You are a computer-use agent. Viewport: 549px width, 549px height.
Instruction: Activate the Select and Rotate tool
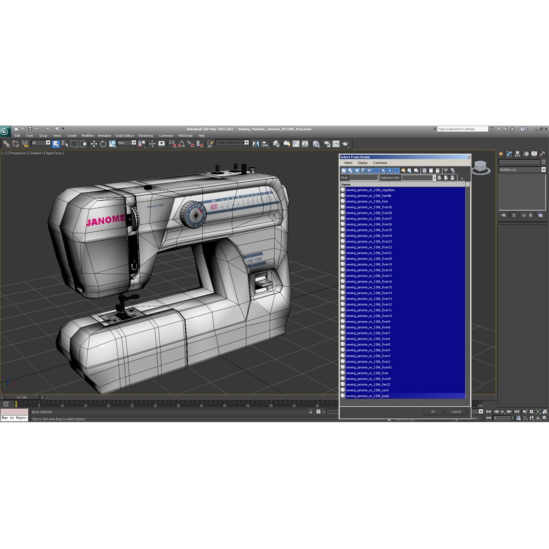(x=103, y=143)
